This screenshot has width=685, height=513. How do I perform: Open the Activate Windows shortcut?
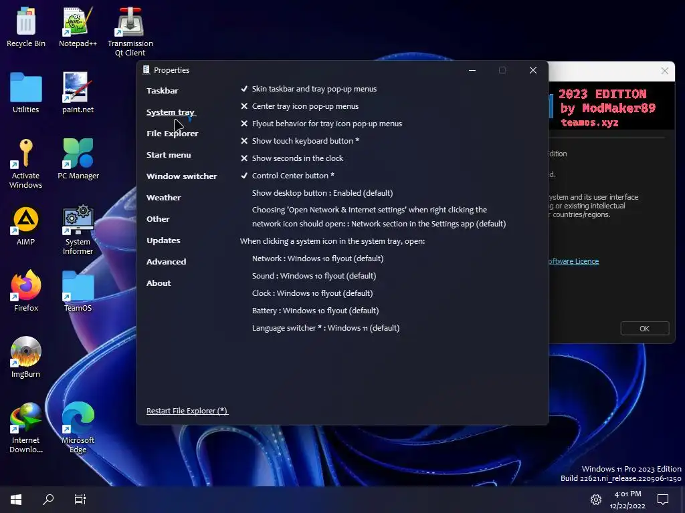pyautogui.click(x=26, y=164)
